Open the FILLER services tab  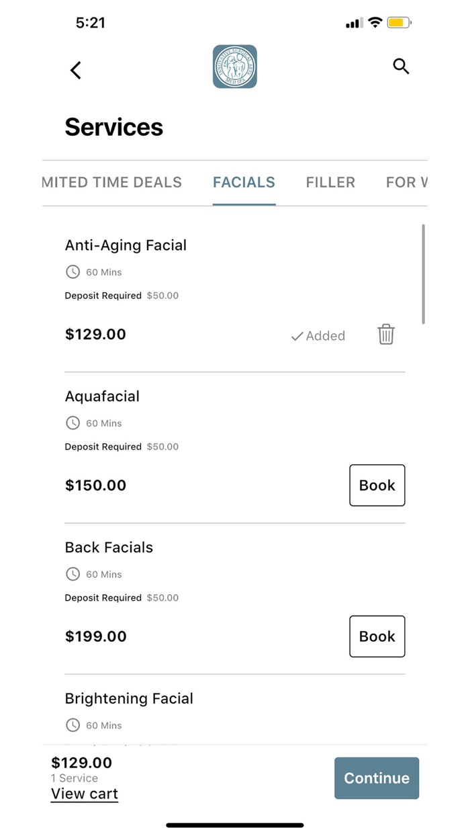coord(330,182)
